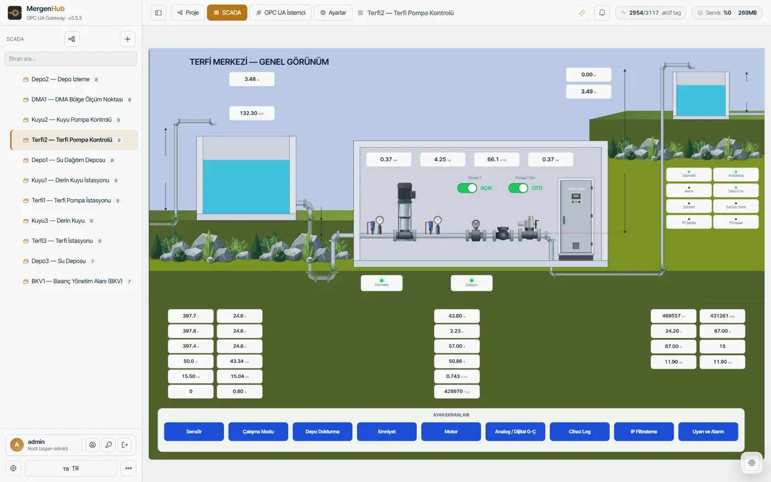
Task: Open the notifications bell
Action: 602,13
